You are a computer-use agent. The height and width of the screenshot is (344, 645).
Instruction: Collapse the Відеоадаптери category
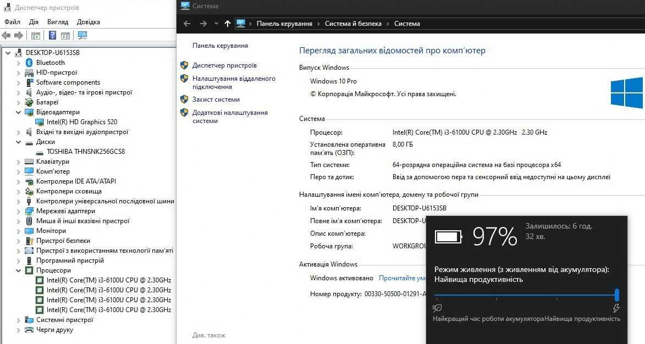pyautogui.click(x=18, y=112)
